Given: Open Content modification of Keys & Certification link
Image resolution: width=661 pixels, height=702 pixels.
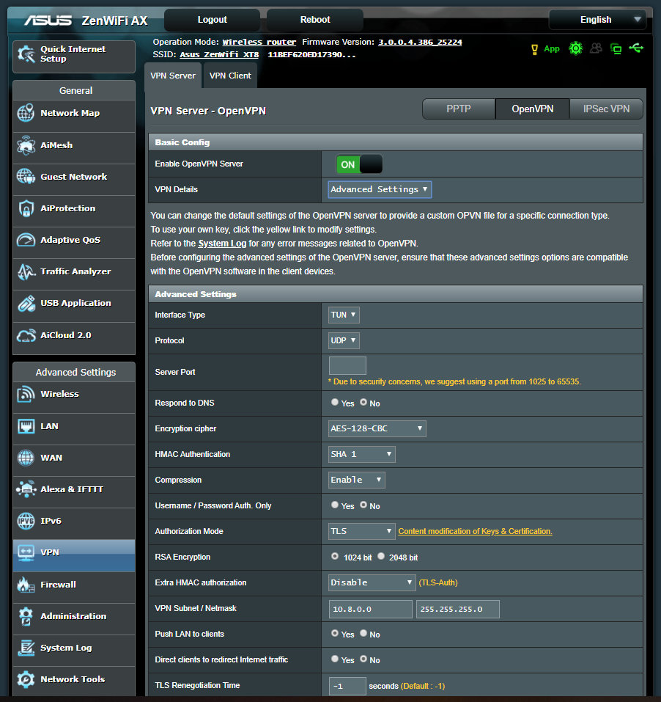Looking at the screenshot, I should click(x=475, y=531).
